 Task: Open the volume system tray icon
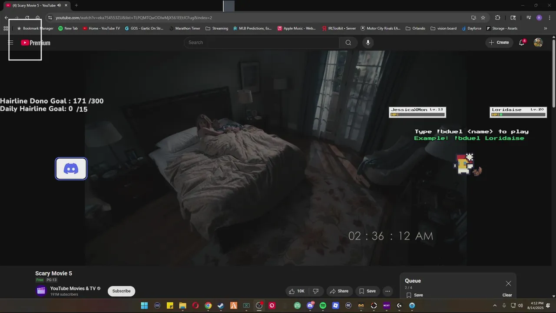coord(520,306)
